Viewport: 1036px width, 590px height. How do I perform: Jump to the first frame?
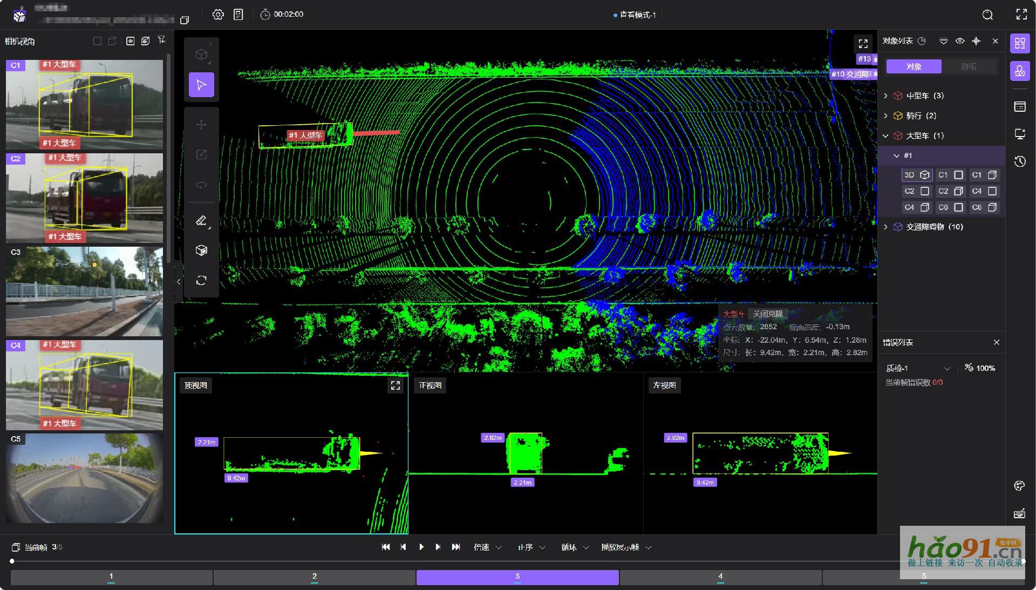pos(386,547)
